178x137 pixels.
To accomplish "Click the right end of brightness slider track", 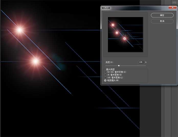I will (x=146, y=66).
